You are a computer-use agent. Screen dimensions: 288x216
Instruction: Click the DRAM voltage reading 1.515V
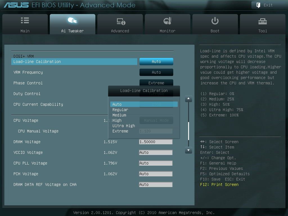pyautogui.click(x=110, y=142)
